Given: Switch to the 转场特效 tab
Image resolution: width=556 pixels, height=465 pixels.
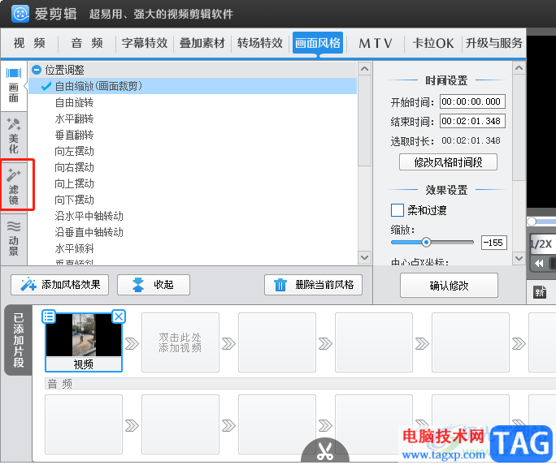Looking at the screenshot, I should (260, 43).
